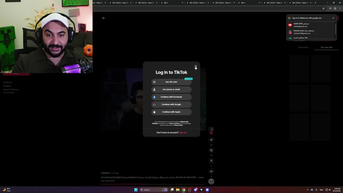Open File Explorer from the taskbar

point(178,190)
